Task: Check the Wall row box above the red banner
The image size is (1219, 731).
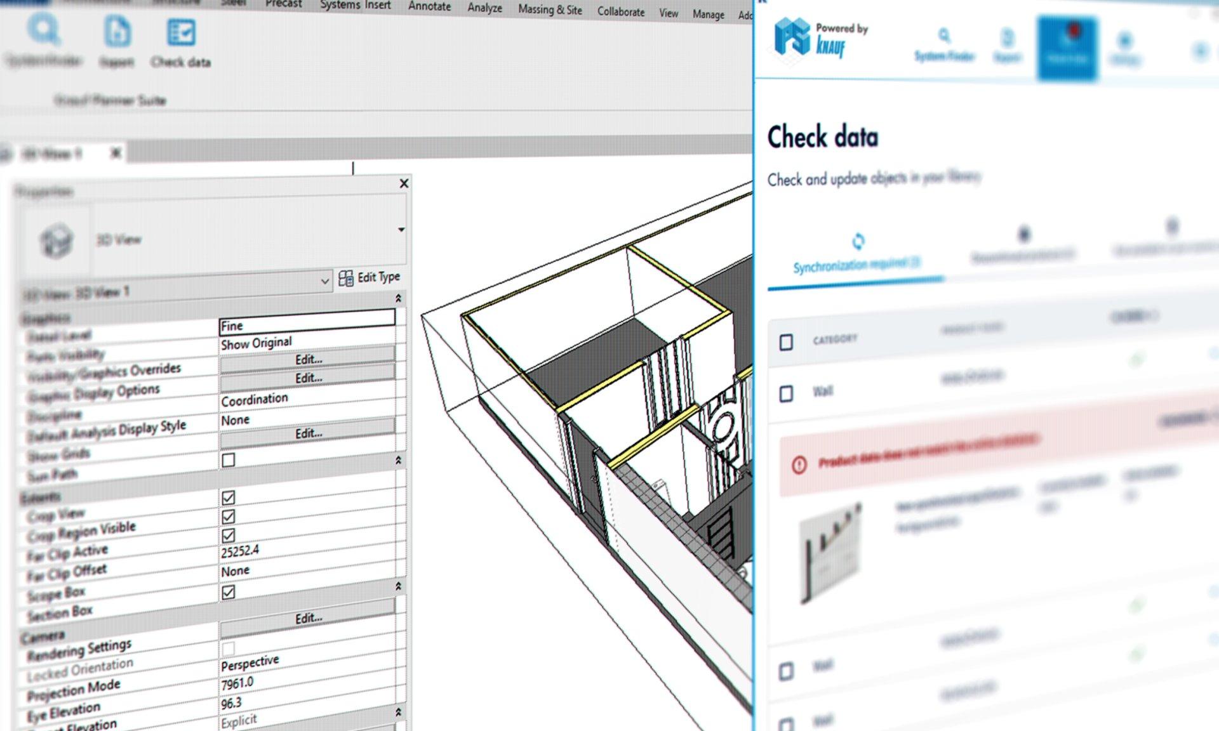Action: pyautogui.click(x=786, y=394)
